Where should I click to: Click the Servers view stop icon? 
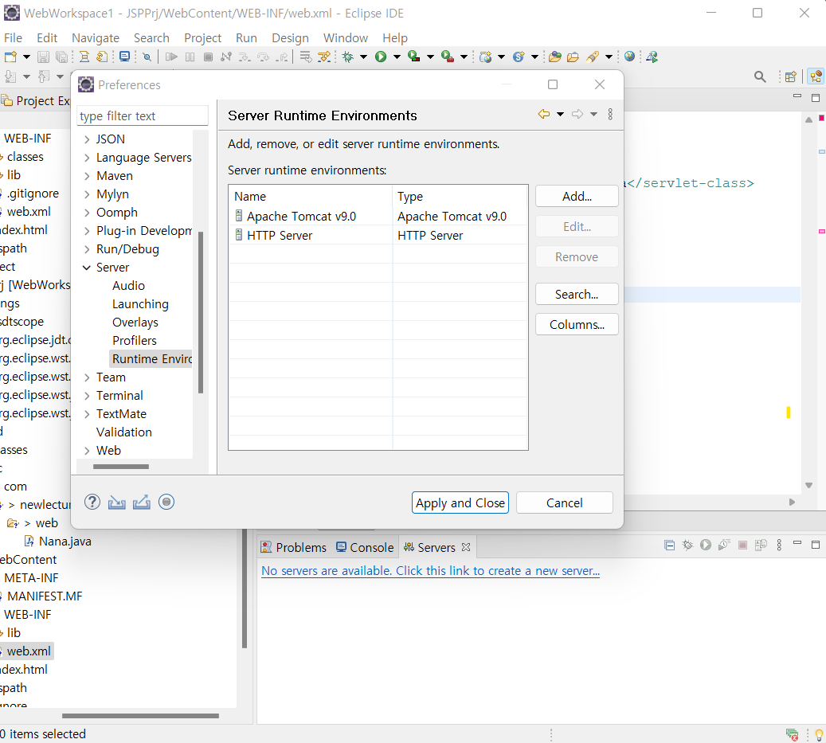tap(743, 546)
